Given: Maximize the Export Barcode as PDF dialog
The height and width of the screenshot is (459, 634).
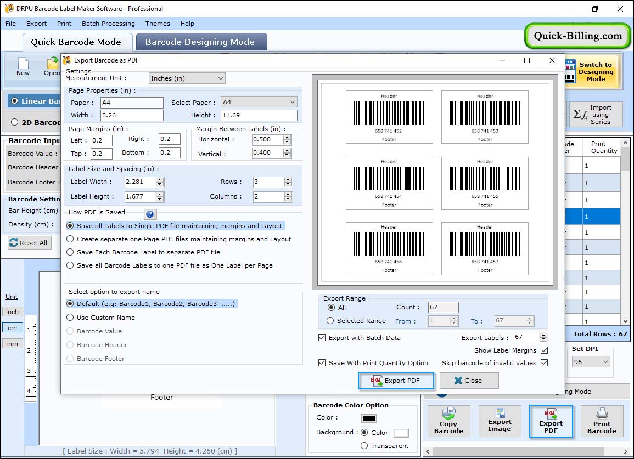Looking at the screenshot, I should coord(527,60).
